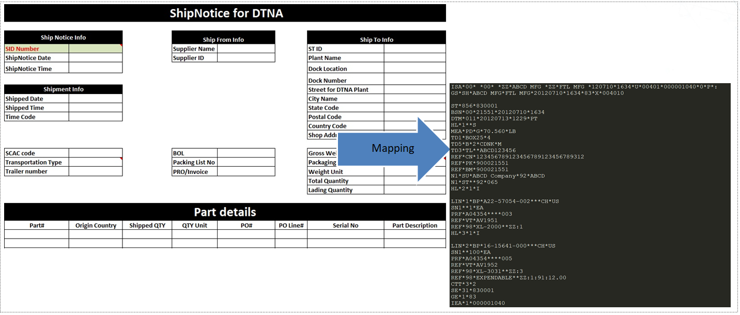Click the "SE*31*830001" line
Viewport: 740px width, 315px height.
(x=472, y=290)
